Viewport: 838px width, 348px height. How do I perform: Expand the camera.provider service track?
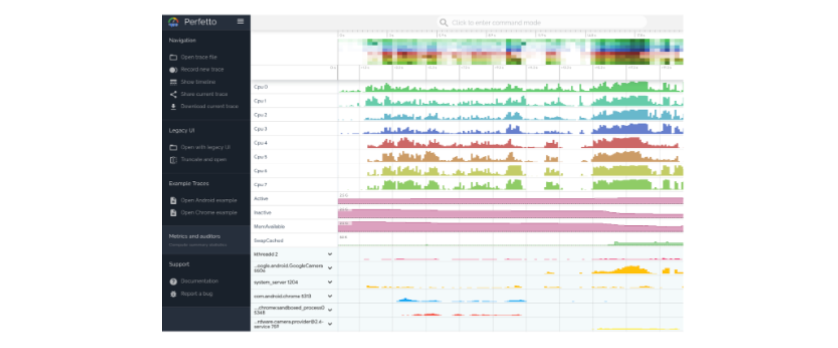(x=330, y=324)
